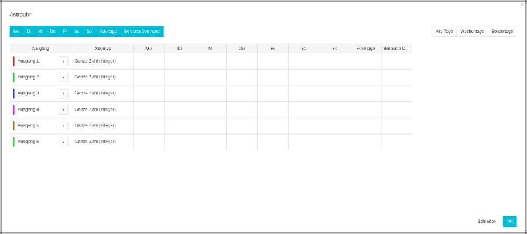Toggle the Feiertage day button
This screenshot has width=527, height=234.
click(108, 31)
